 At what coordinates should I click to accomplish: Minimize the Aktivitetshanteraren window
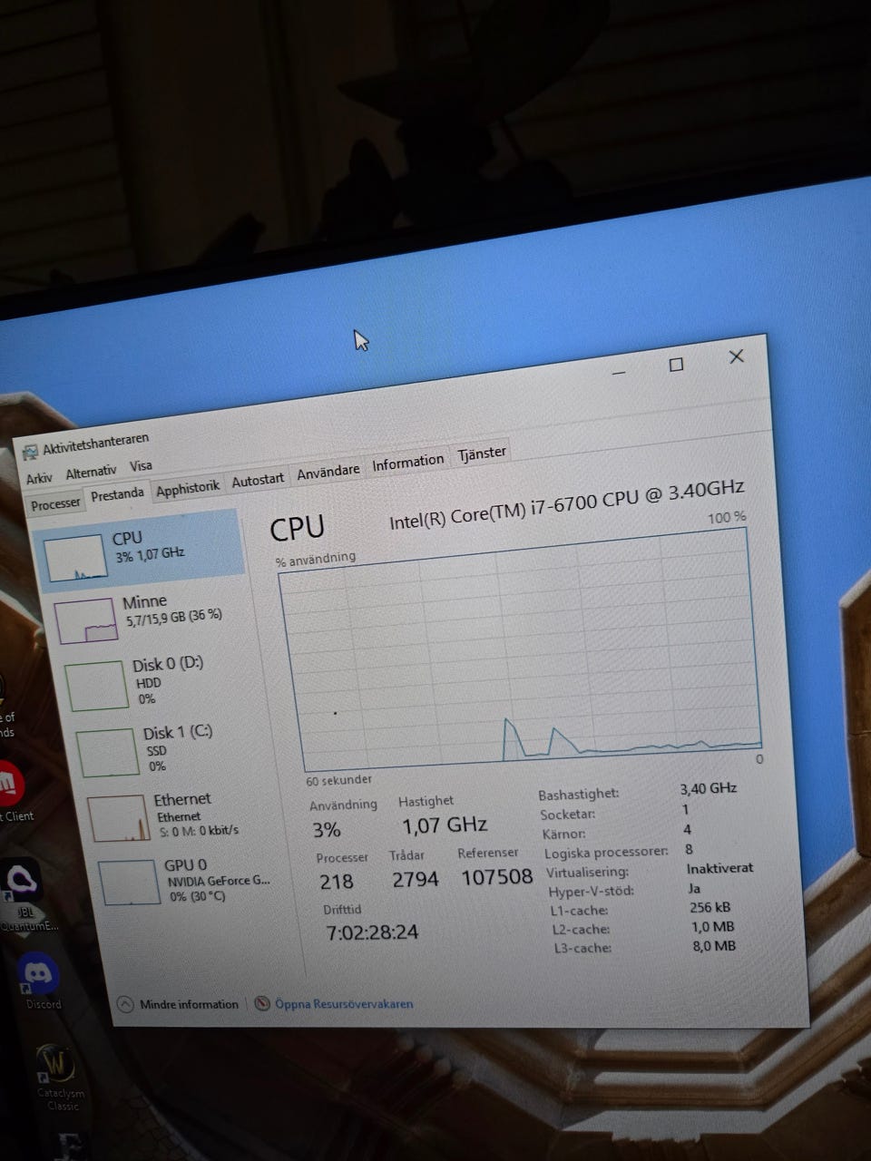click(x=619, y=372)
